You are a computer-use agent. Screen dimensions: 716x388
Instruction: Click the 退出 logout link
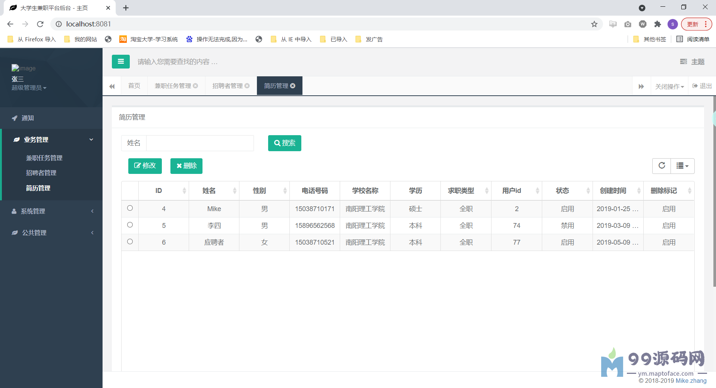click(x=702, y=86)
